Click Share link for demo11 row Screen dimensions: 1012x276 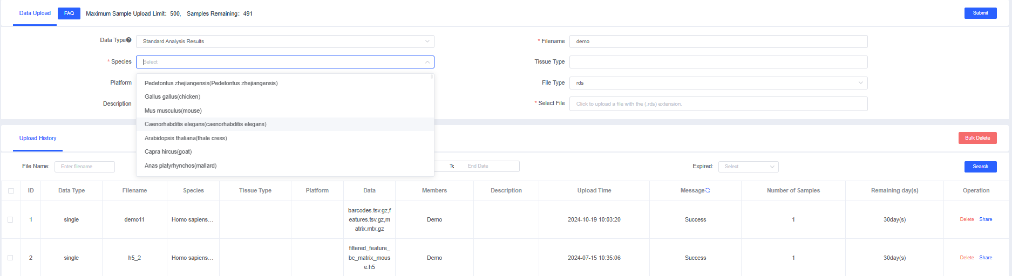[x=986, y=219]
